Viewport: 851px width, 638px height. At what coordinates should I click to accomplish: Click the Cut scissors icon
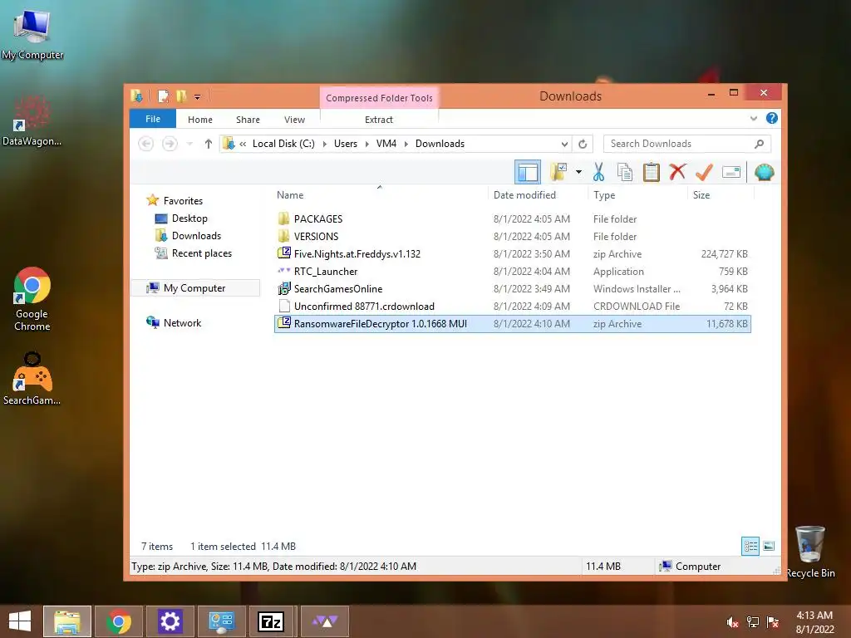(598, 172)
